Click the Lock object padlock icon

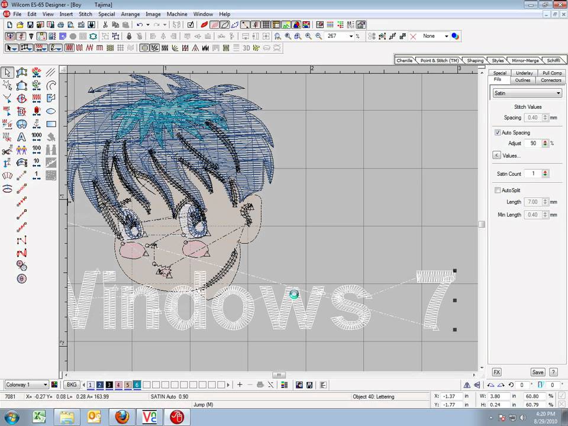(129, 36)
